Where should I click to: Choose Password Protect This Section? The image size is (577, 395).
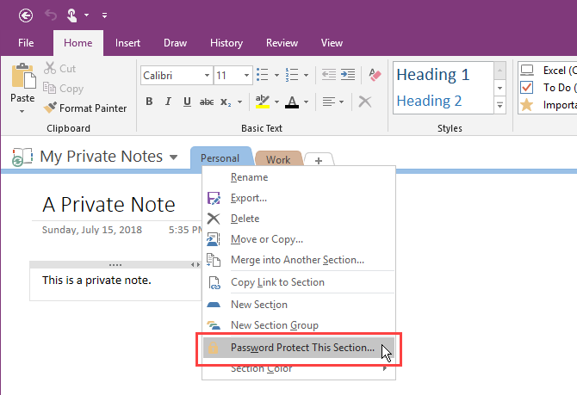301,349
